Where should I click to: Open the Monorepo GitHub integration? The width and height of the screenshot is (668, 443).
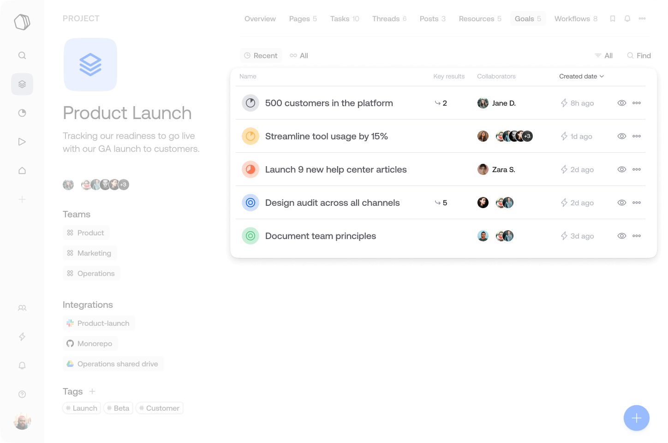coord(90,343)
